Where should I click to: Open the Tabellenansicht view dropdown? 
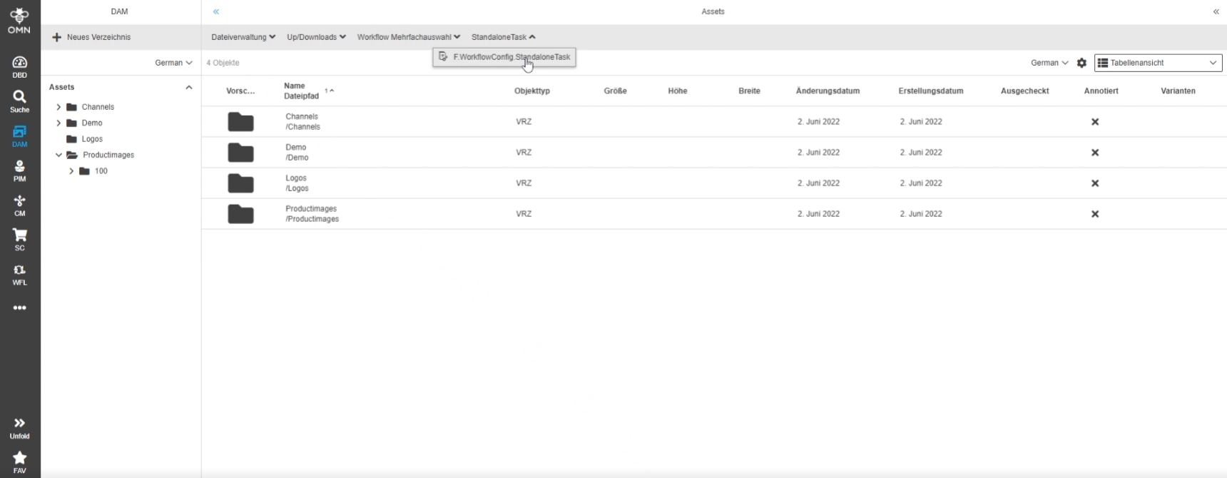(1158, 63)
